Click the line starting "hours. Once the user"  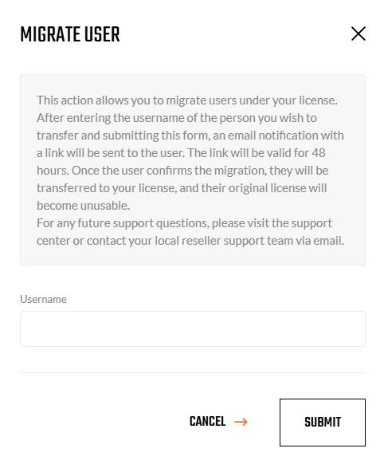182,171
